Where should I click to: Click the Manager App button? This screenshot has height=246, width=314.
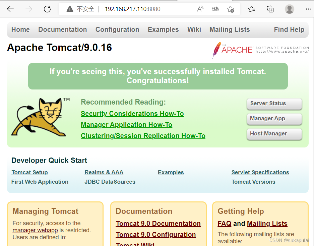click(274, 119)
